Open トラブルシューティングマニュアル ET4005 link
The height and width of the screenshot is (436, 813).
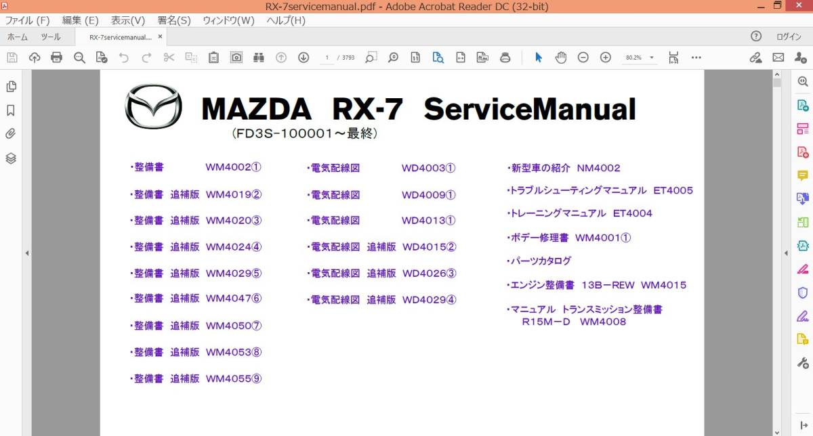(x=600, y=190)
